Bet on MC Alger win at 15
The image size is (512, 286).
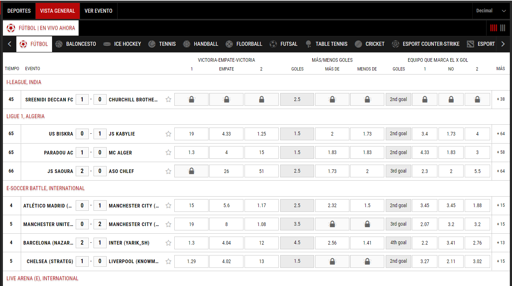tap(262, 153)
